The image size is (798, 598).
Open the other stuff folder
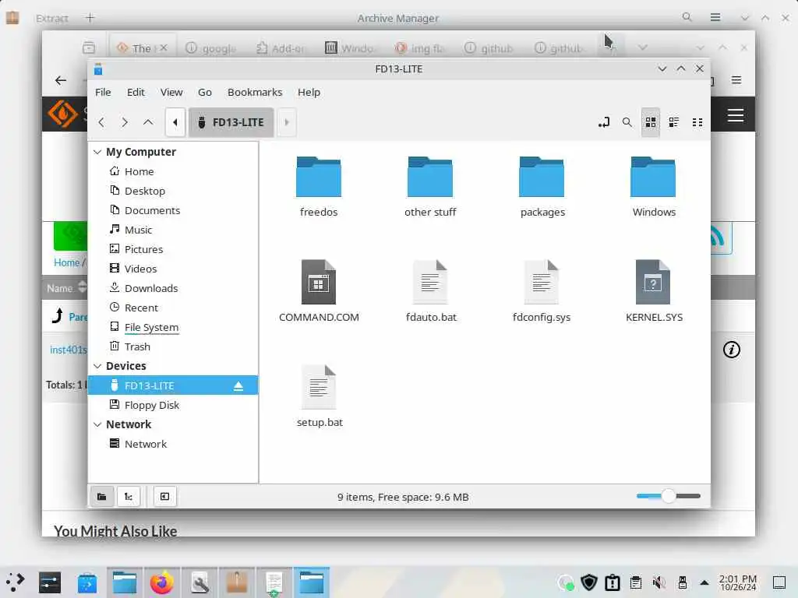point(430,187)
